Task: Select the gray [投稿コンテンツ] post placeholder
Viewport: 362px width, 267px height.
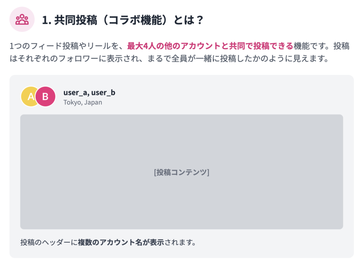Action: pos(181,172)
